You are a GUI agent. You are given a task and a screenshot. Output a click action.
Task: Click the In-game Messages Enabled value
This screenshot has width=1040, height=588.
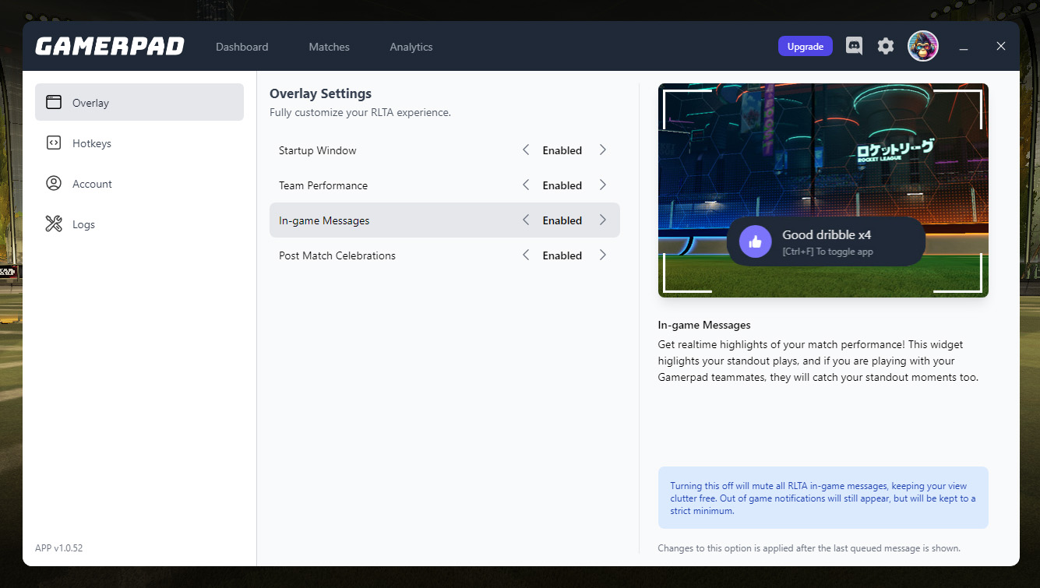[562, 220]
